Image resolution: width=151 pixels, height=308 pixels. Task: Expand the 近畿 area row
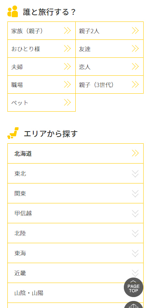[x=75, y=273]
